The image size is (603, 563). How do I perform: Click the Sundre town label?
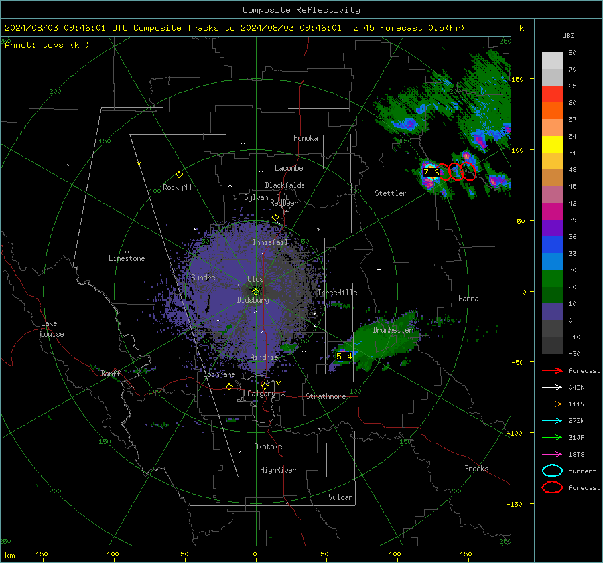point(203,277)
